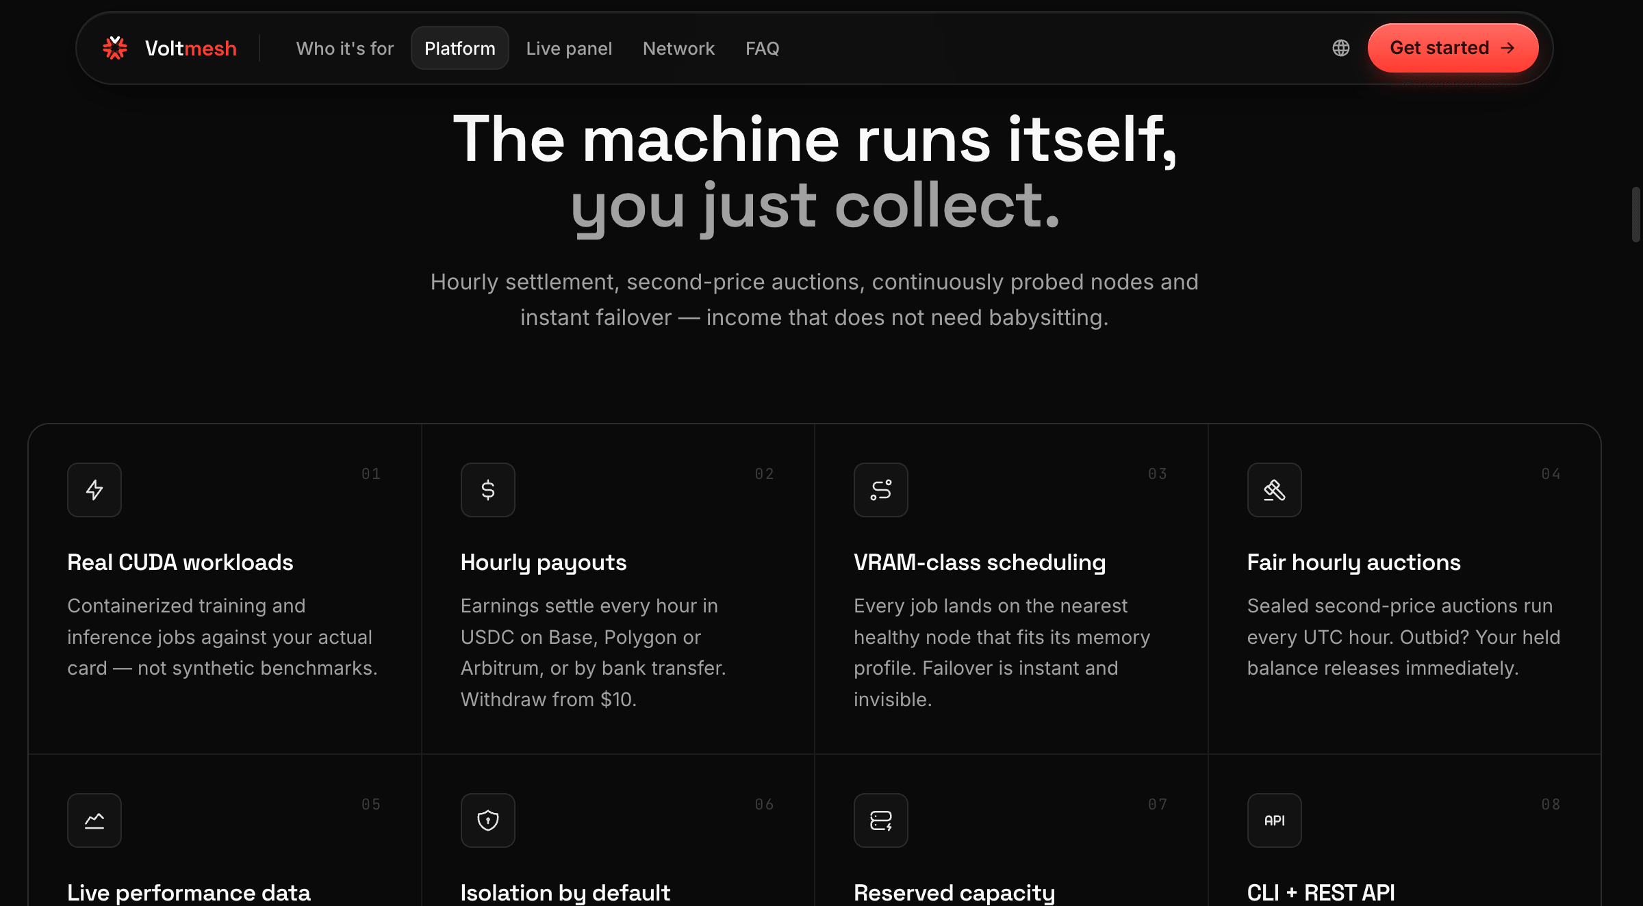Click the headline 'The machine runs itself,'
1643x906 pixels.
pyautogui.click(x=815, y=140)
